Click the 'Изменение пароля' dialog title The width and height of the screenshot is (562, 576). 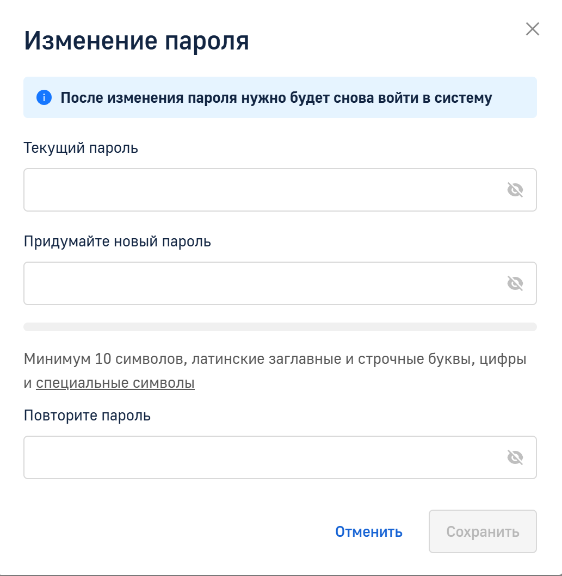tap(137, 41)
